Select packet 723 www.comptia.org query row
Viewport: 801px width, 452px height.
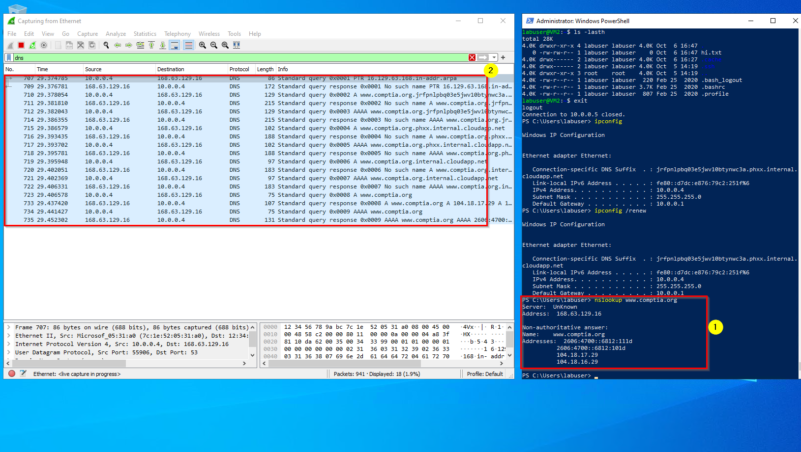(x=259, y=195)
